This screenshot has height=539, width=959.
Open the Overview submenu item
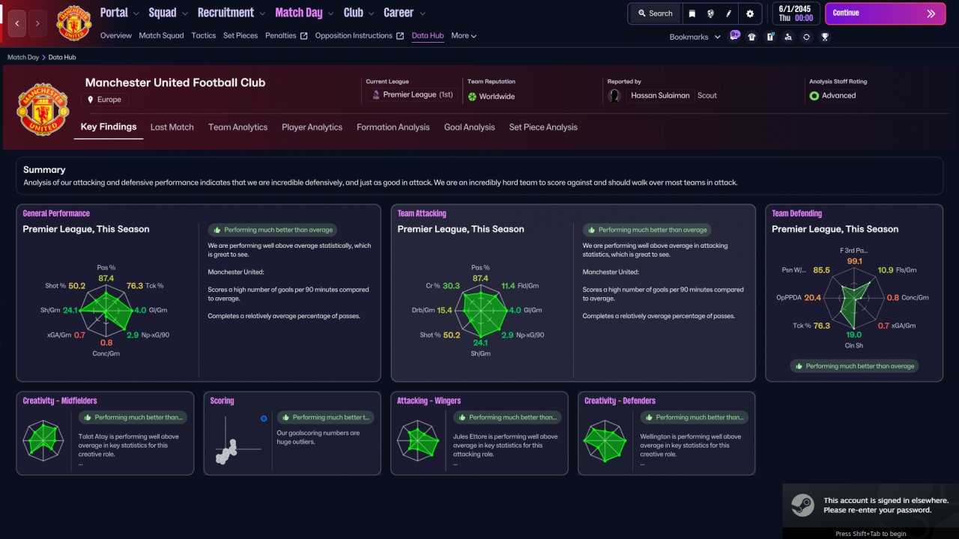[x=115, y=36]
